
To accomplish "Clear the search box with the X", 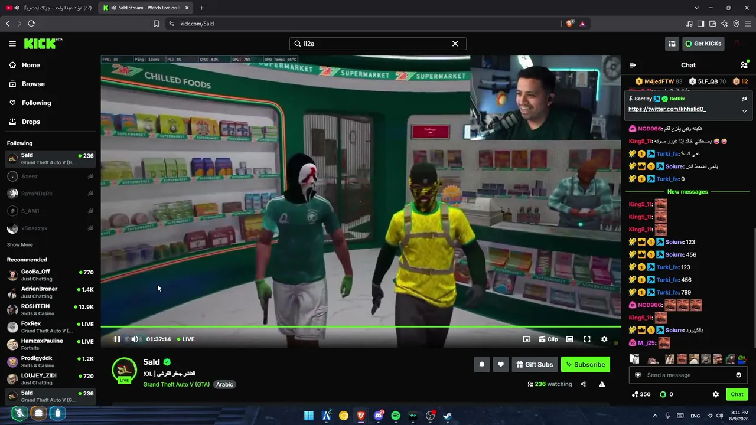I will pos(455,44).
